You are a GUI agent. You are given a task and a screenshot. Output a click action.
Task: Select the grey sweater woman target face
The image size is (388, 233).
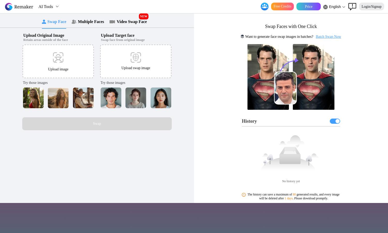point(136,98)
